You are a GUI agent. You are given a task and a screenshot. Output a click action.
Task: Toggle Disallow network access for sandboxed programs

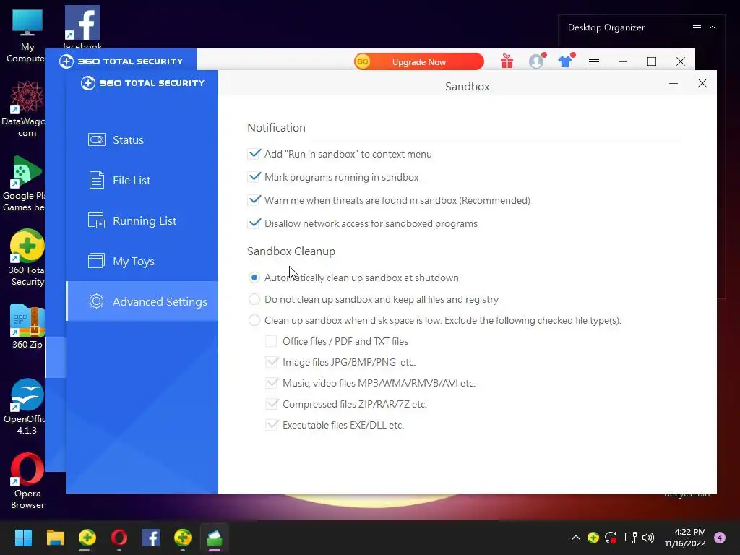254,223
